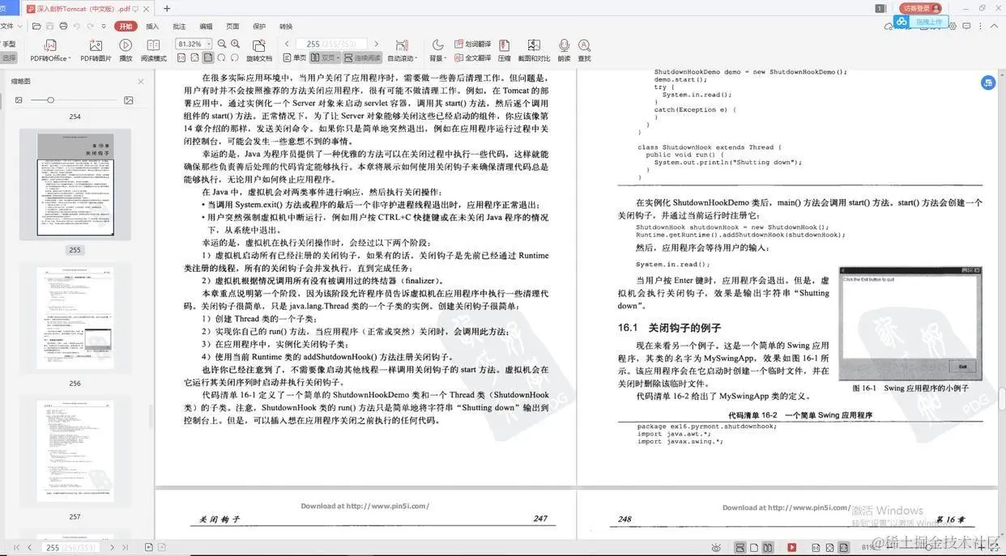Open the settings gear icon
Screen dimensions: 1006x556
(x=951, y=26)
